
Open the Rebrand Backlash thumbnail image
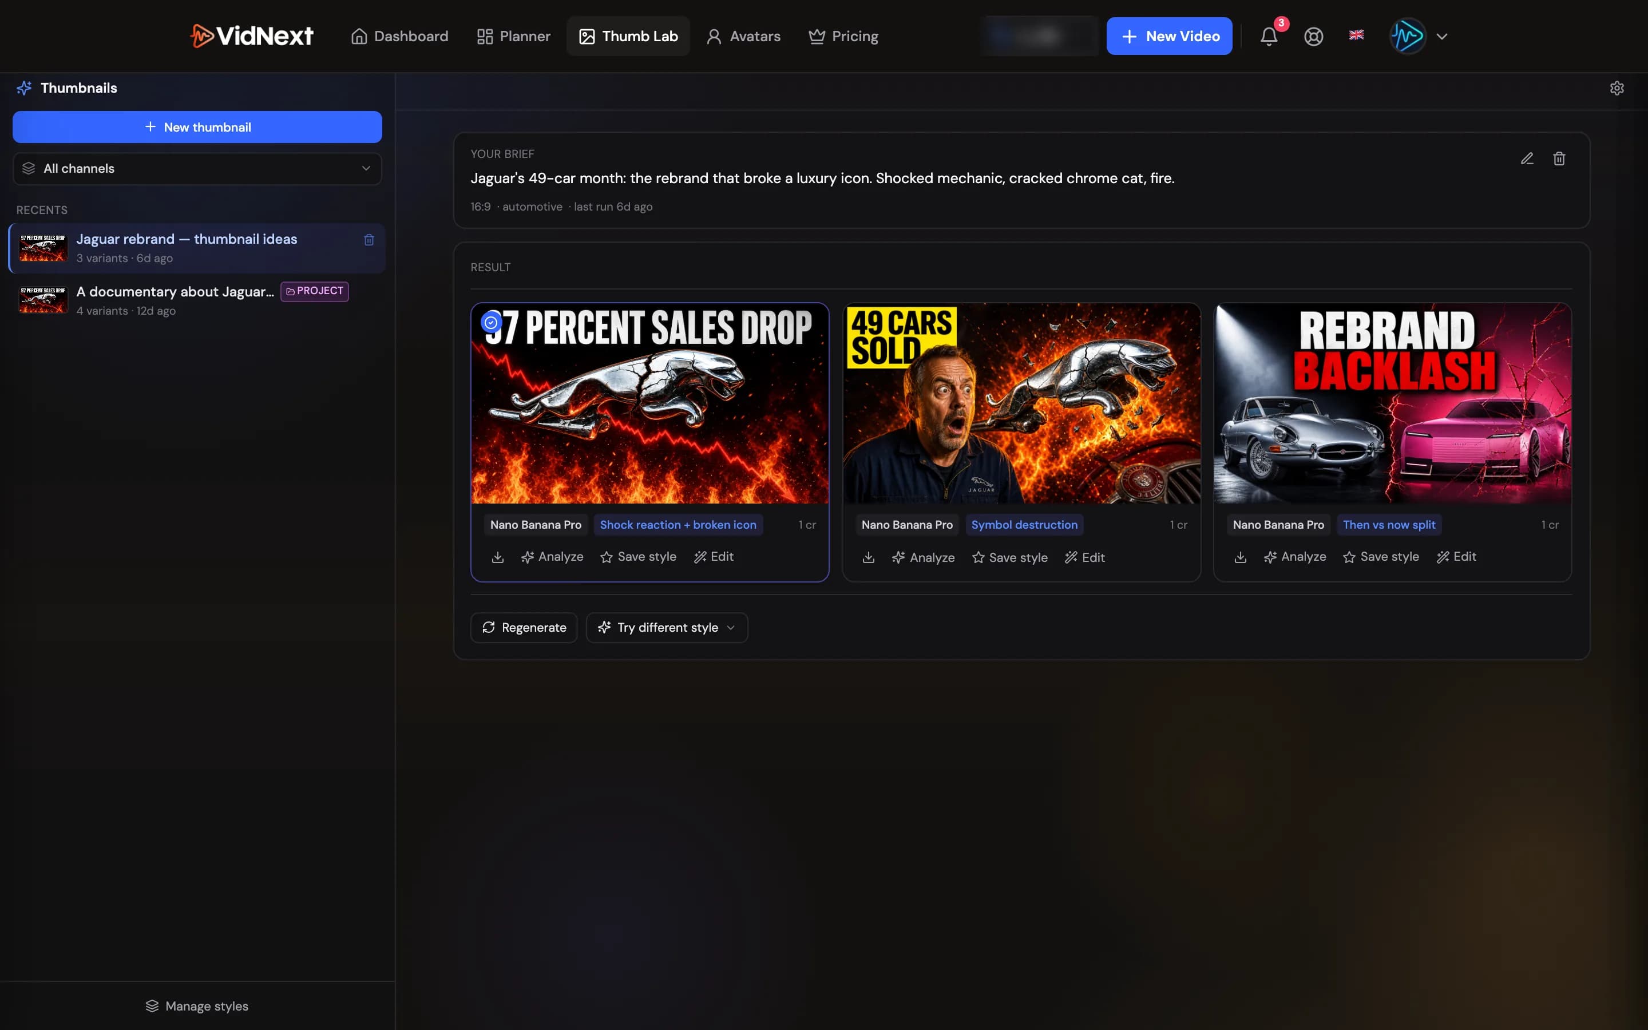click(1393, 403)
